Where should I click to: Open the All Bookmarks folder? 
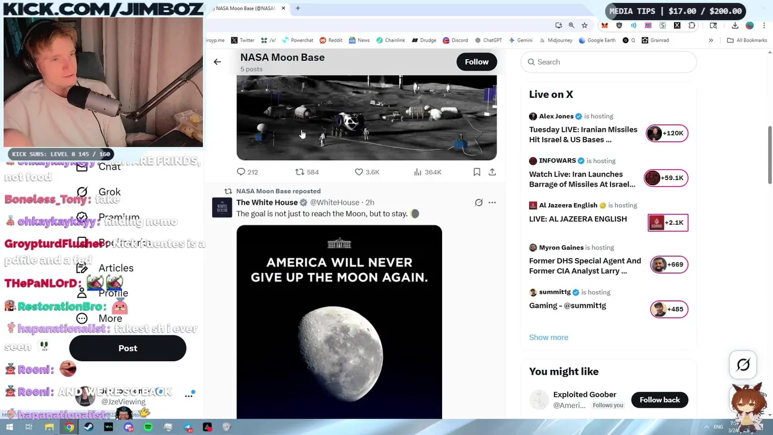coord(747,40)
